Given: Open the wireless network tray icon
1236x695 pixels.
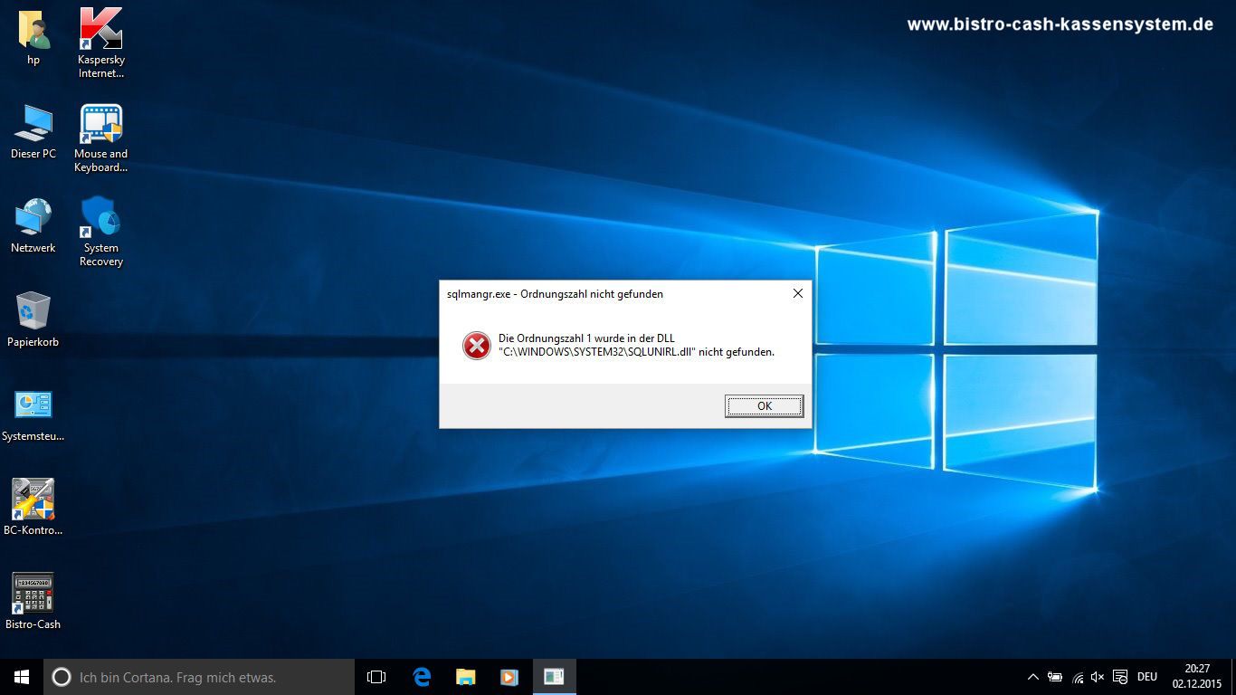Looking at the screenshot, I should pos(1078,677).
